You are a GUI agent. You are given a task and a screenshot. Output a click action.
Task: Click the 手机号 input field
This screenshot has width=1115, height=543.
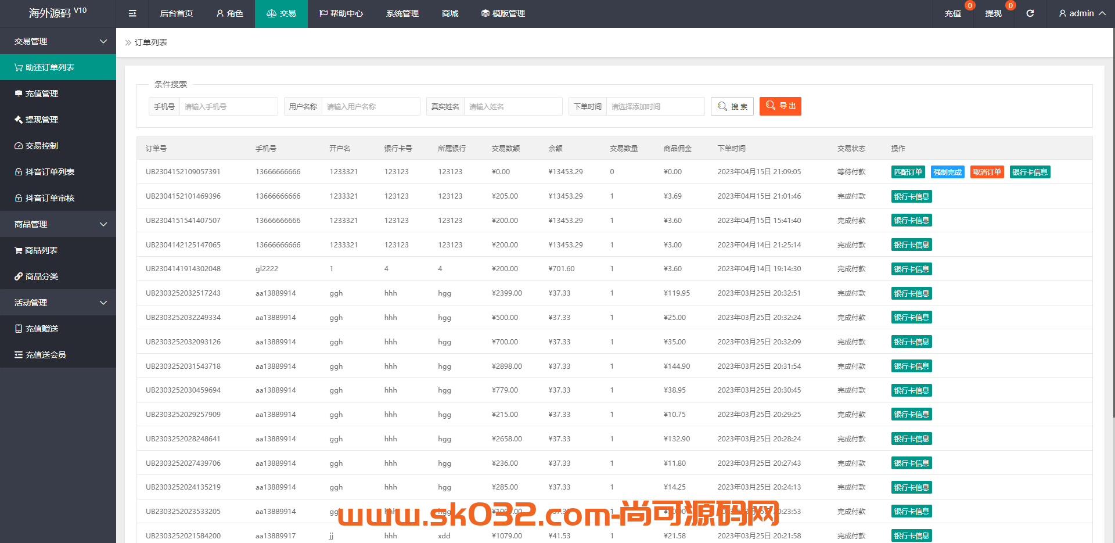point(228,106)
